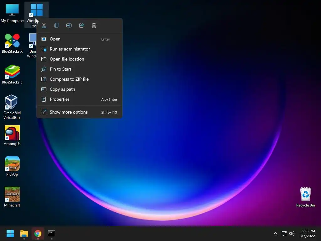Open the Windows Start menu
321x241 pixels.
[x=10, y=233]
